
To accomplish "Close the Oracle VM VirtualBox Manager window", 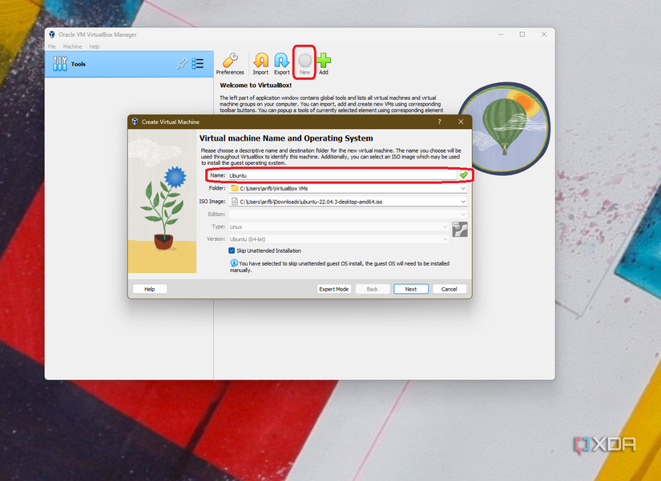I will click(544, 34).
